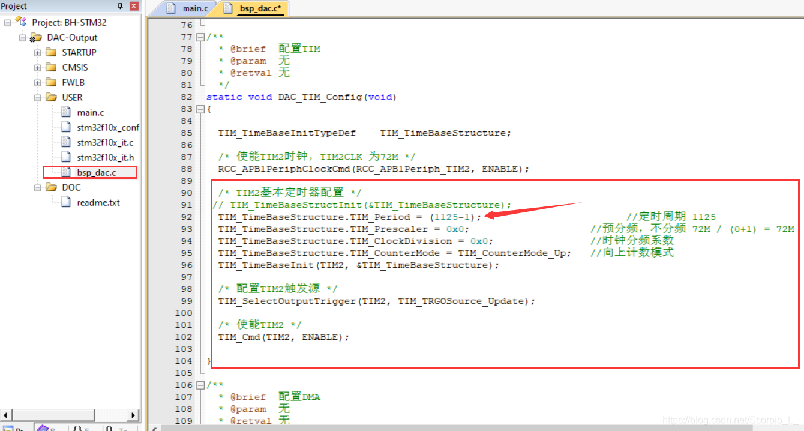Image resolution: width=804 pixels, height=431 pixels.
Task: Click the stm32f10x_it.c file icon
Action: [66, 142]
